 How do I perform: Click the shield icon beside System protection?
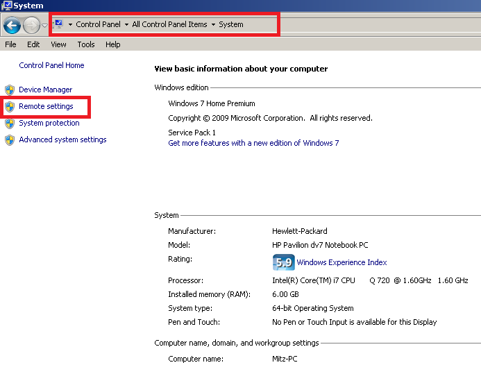coord(10,124)
